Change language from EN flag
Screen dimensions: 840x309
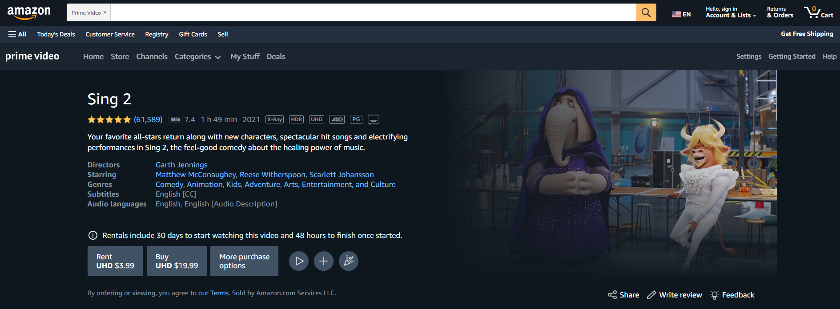pos(681,14)
